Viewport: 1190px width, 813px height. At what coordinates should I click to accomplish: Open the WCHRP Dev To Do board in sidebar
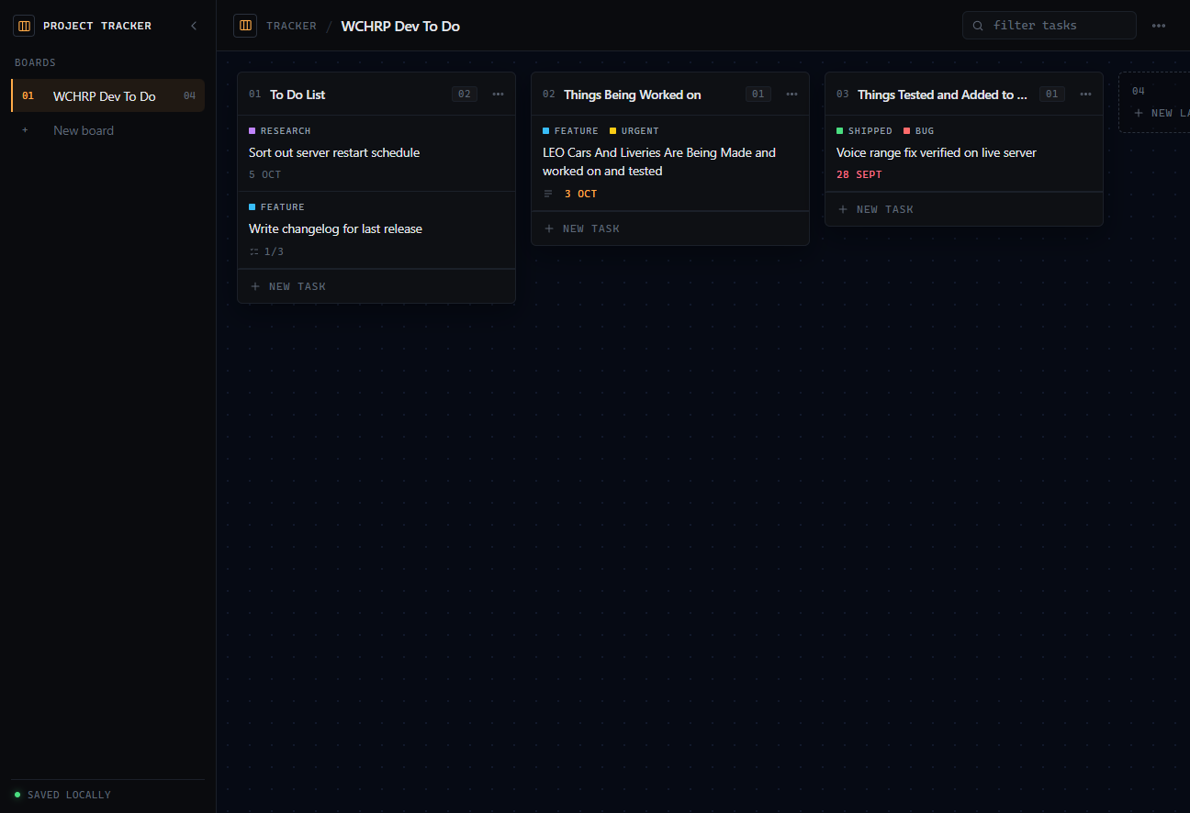pyautogui.click(x=108, y=95)
